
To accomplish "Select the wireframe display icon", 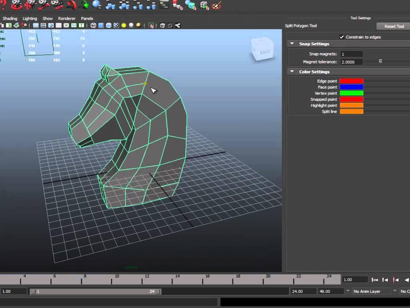I will pyautogui.click(x=93, y=25).
